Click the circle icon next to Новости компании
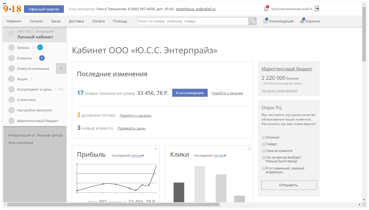The width and height of the screenshot is (369, 210). pos(11,68)
